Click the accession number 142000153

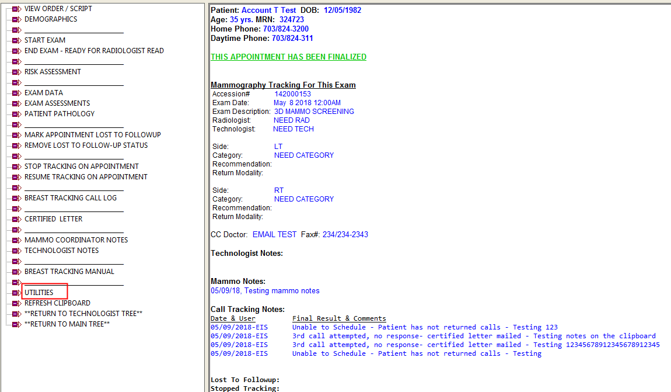tap(292, 94)
